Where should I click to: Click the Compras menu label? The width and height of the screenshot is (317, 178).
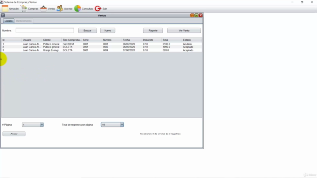pyautogui.click(x=33, y=9)
